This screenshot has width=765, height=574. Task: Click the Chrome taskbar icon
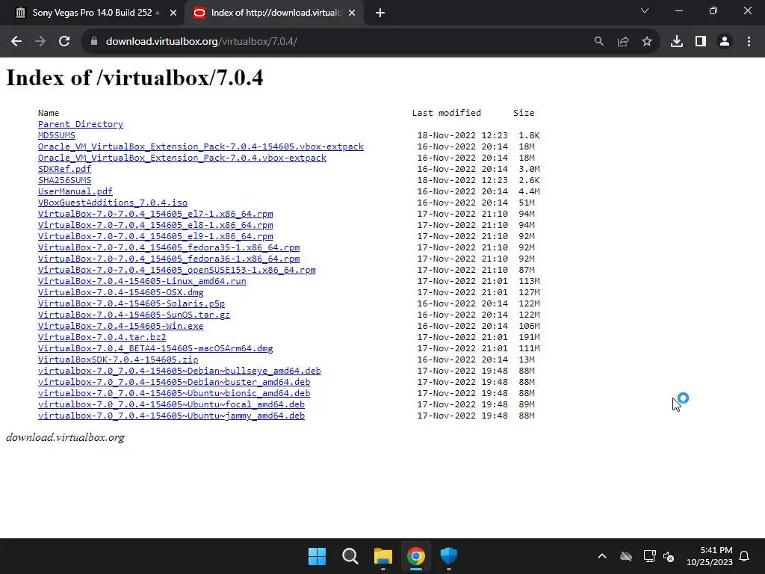pyautogui.click(x=415, y=556)
